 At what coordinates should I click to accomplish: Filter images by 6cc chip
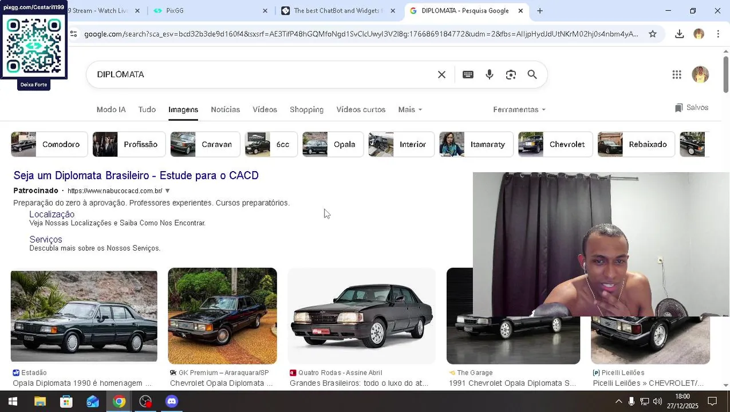271,144
